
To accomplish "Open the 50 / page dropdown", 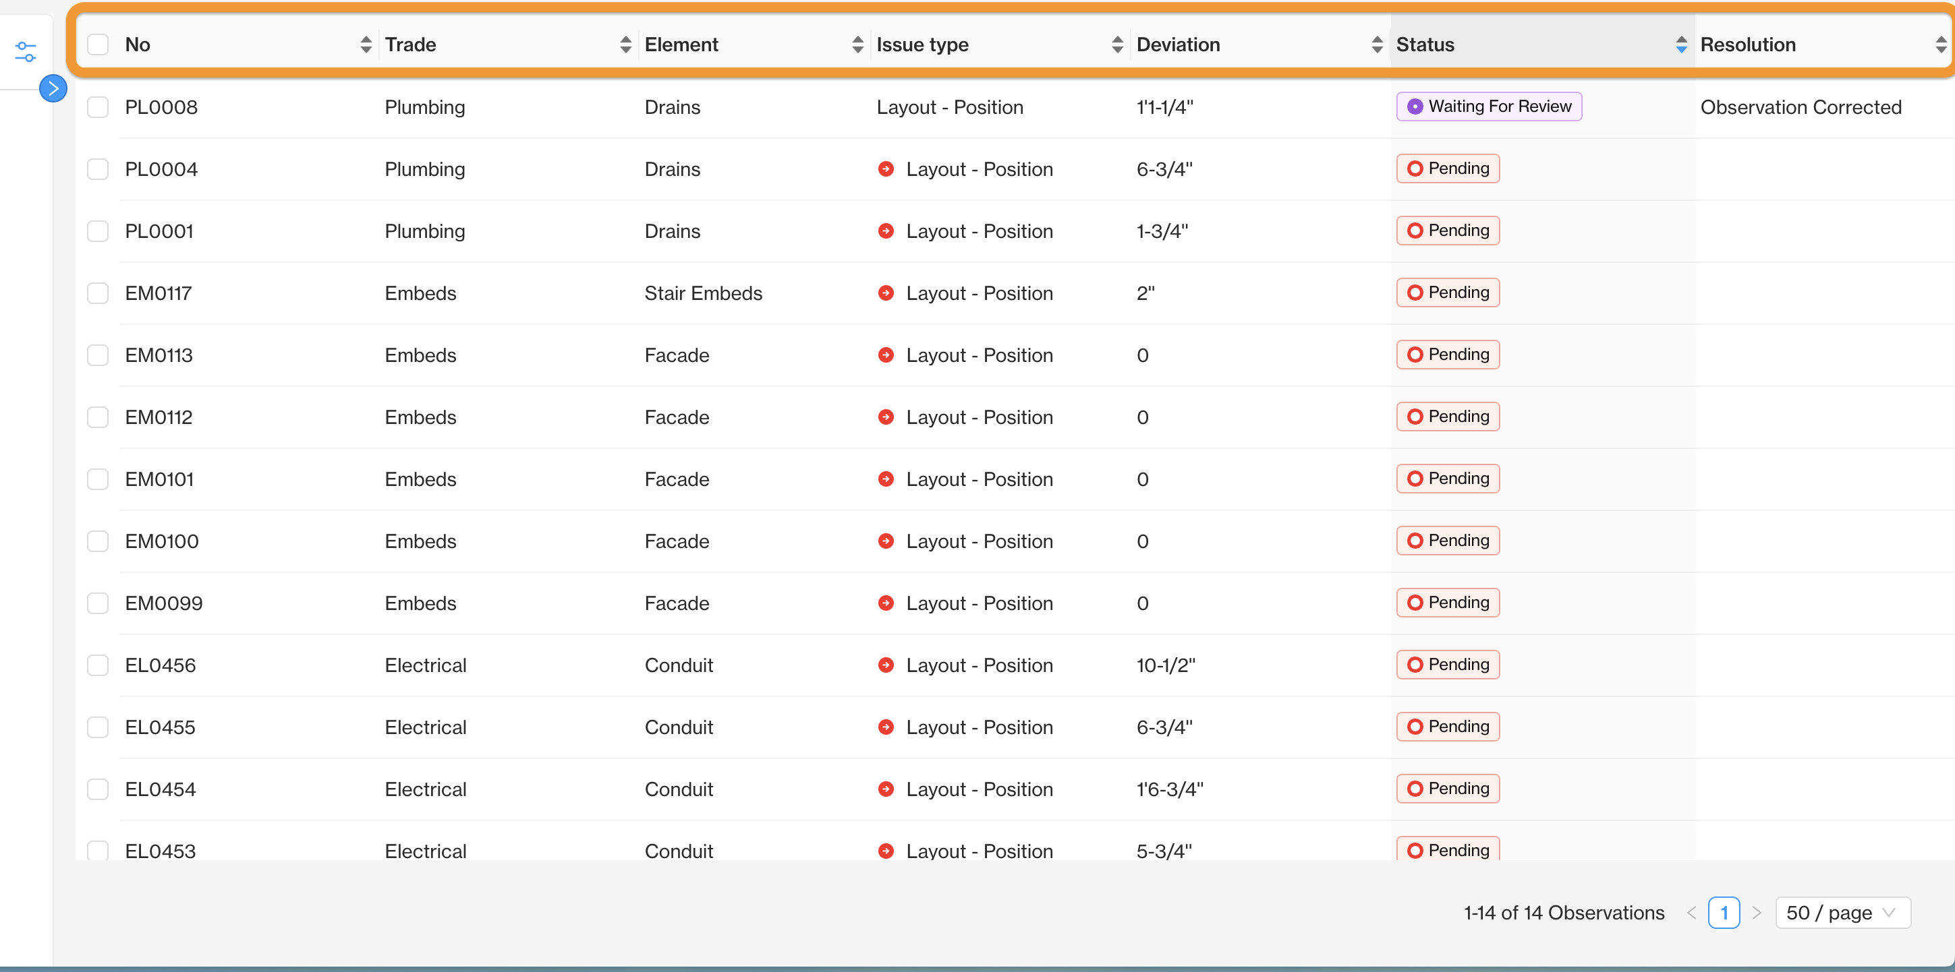I will 1842,913.
